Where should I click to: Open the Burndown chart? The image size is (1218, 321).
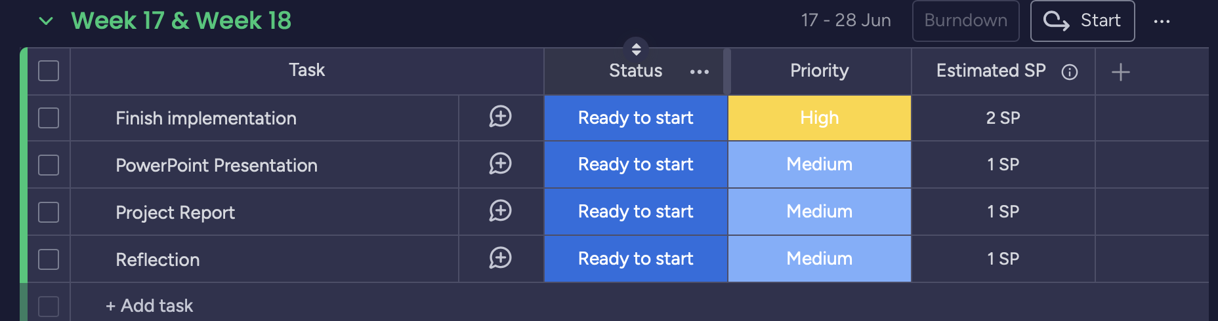pos(965,21)
